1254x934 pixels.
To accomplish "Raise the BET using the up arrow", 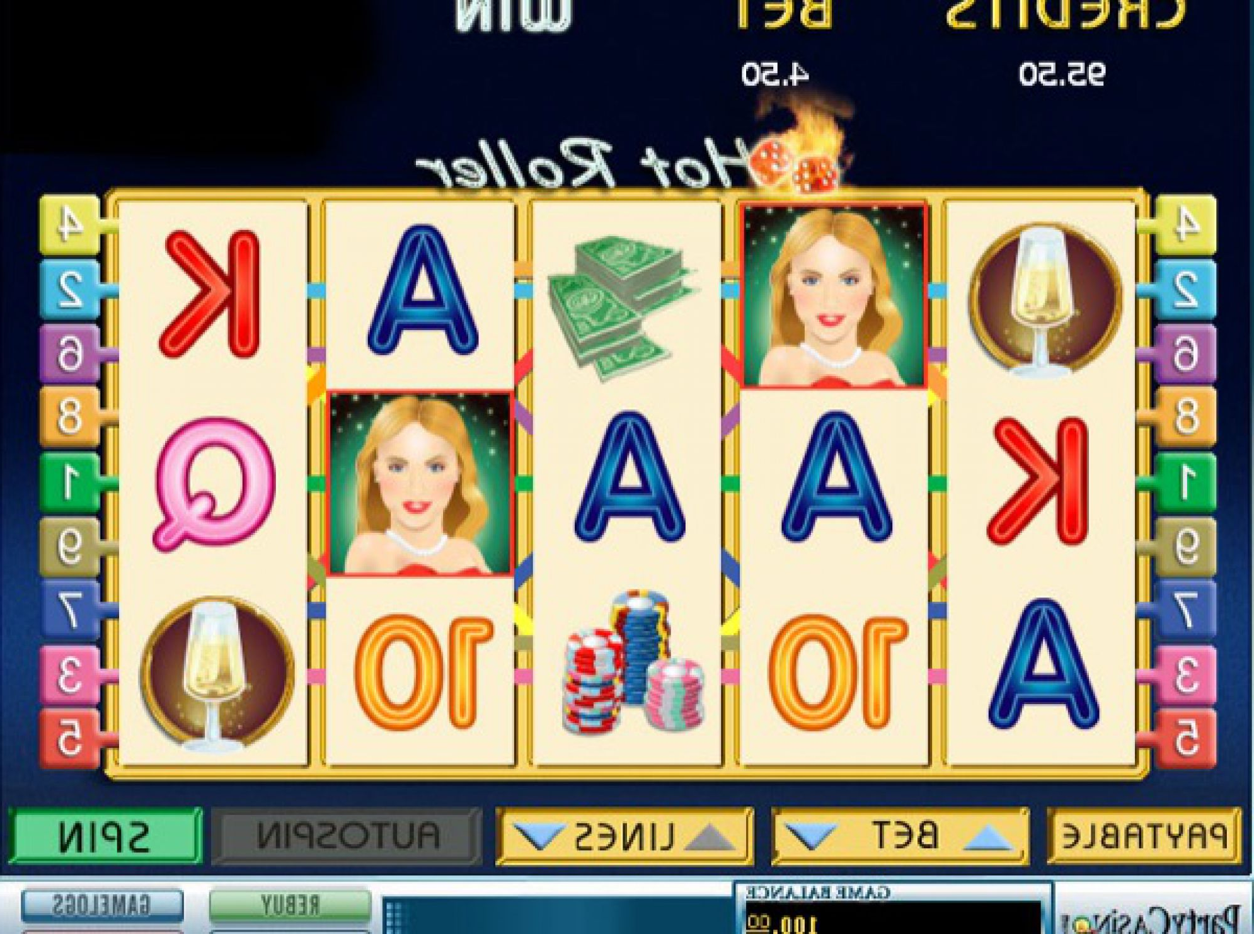I will [989, 838].
